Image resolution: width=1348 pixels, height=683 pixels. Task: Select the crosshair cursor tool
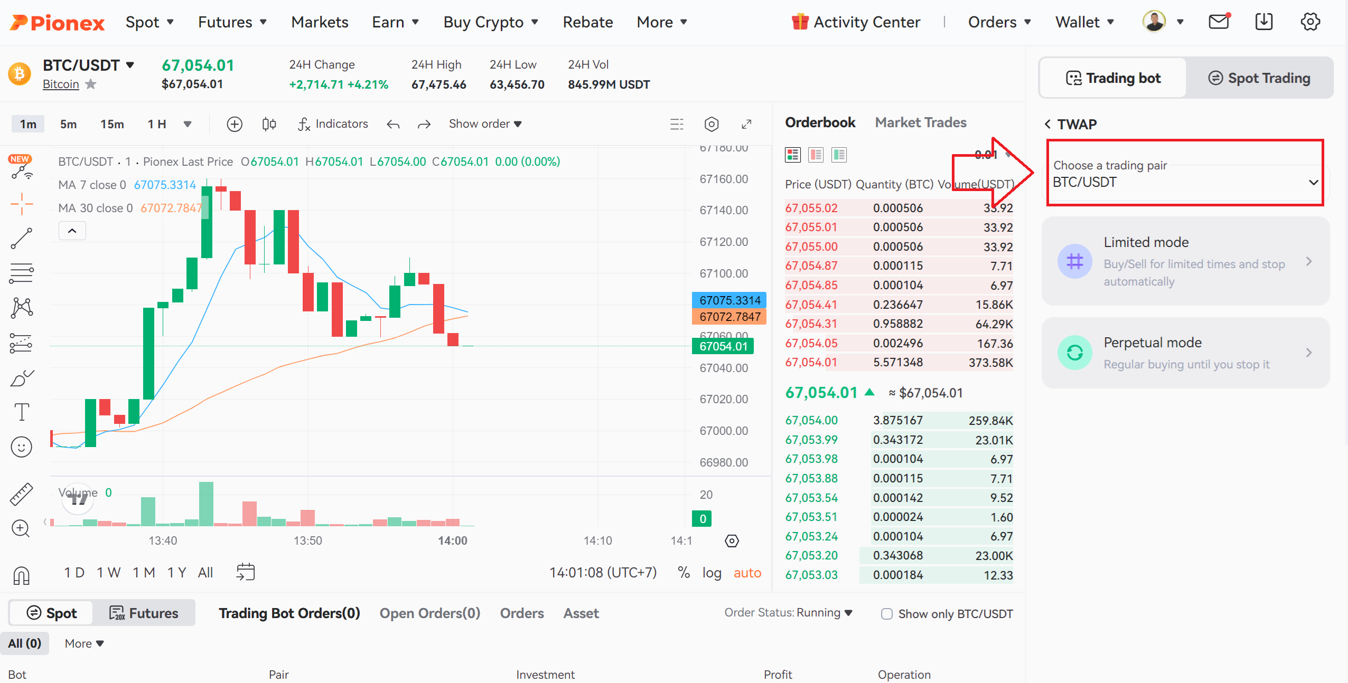[22, 204]
